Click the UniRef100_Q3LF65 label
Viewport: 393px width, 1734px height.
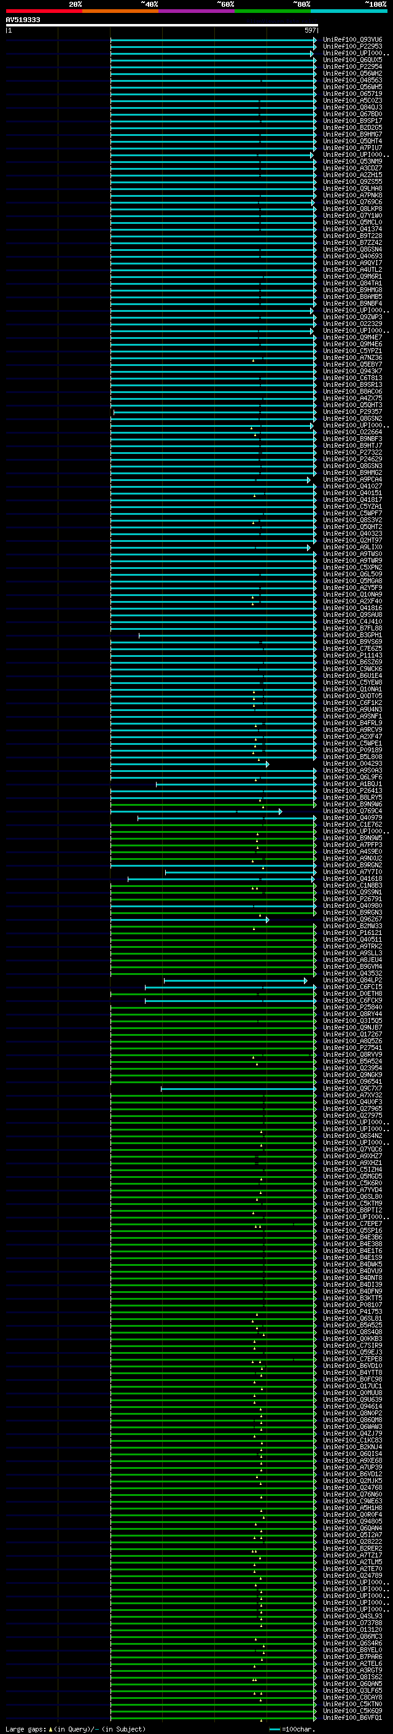pyautogui.click(x=352, y=1690)
